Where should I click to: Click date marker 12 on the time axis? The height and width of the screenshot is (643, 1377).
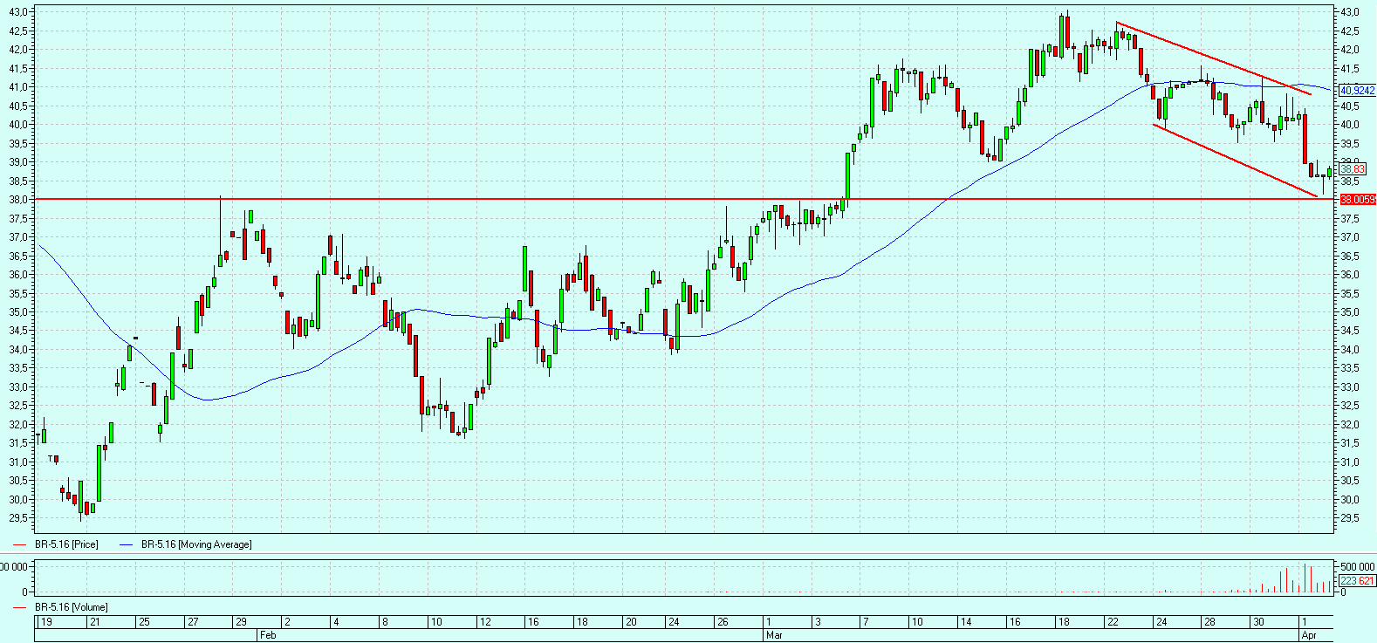point(485,622)
